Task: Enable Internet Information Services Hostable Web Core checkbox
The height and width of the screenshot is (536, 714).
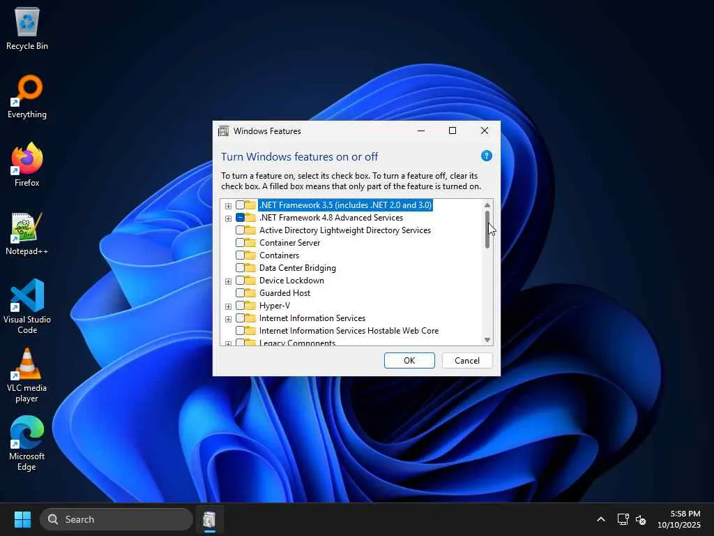Action: 240,330
